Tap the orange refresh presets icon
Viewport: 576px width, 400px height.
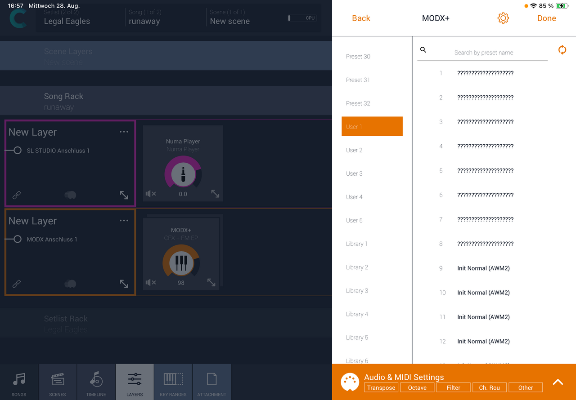click(562, 50)
